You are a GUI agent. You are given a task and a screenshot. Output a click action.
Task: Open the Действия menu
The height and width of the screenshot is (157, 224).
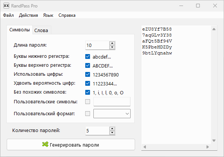(x=28, y=15)
